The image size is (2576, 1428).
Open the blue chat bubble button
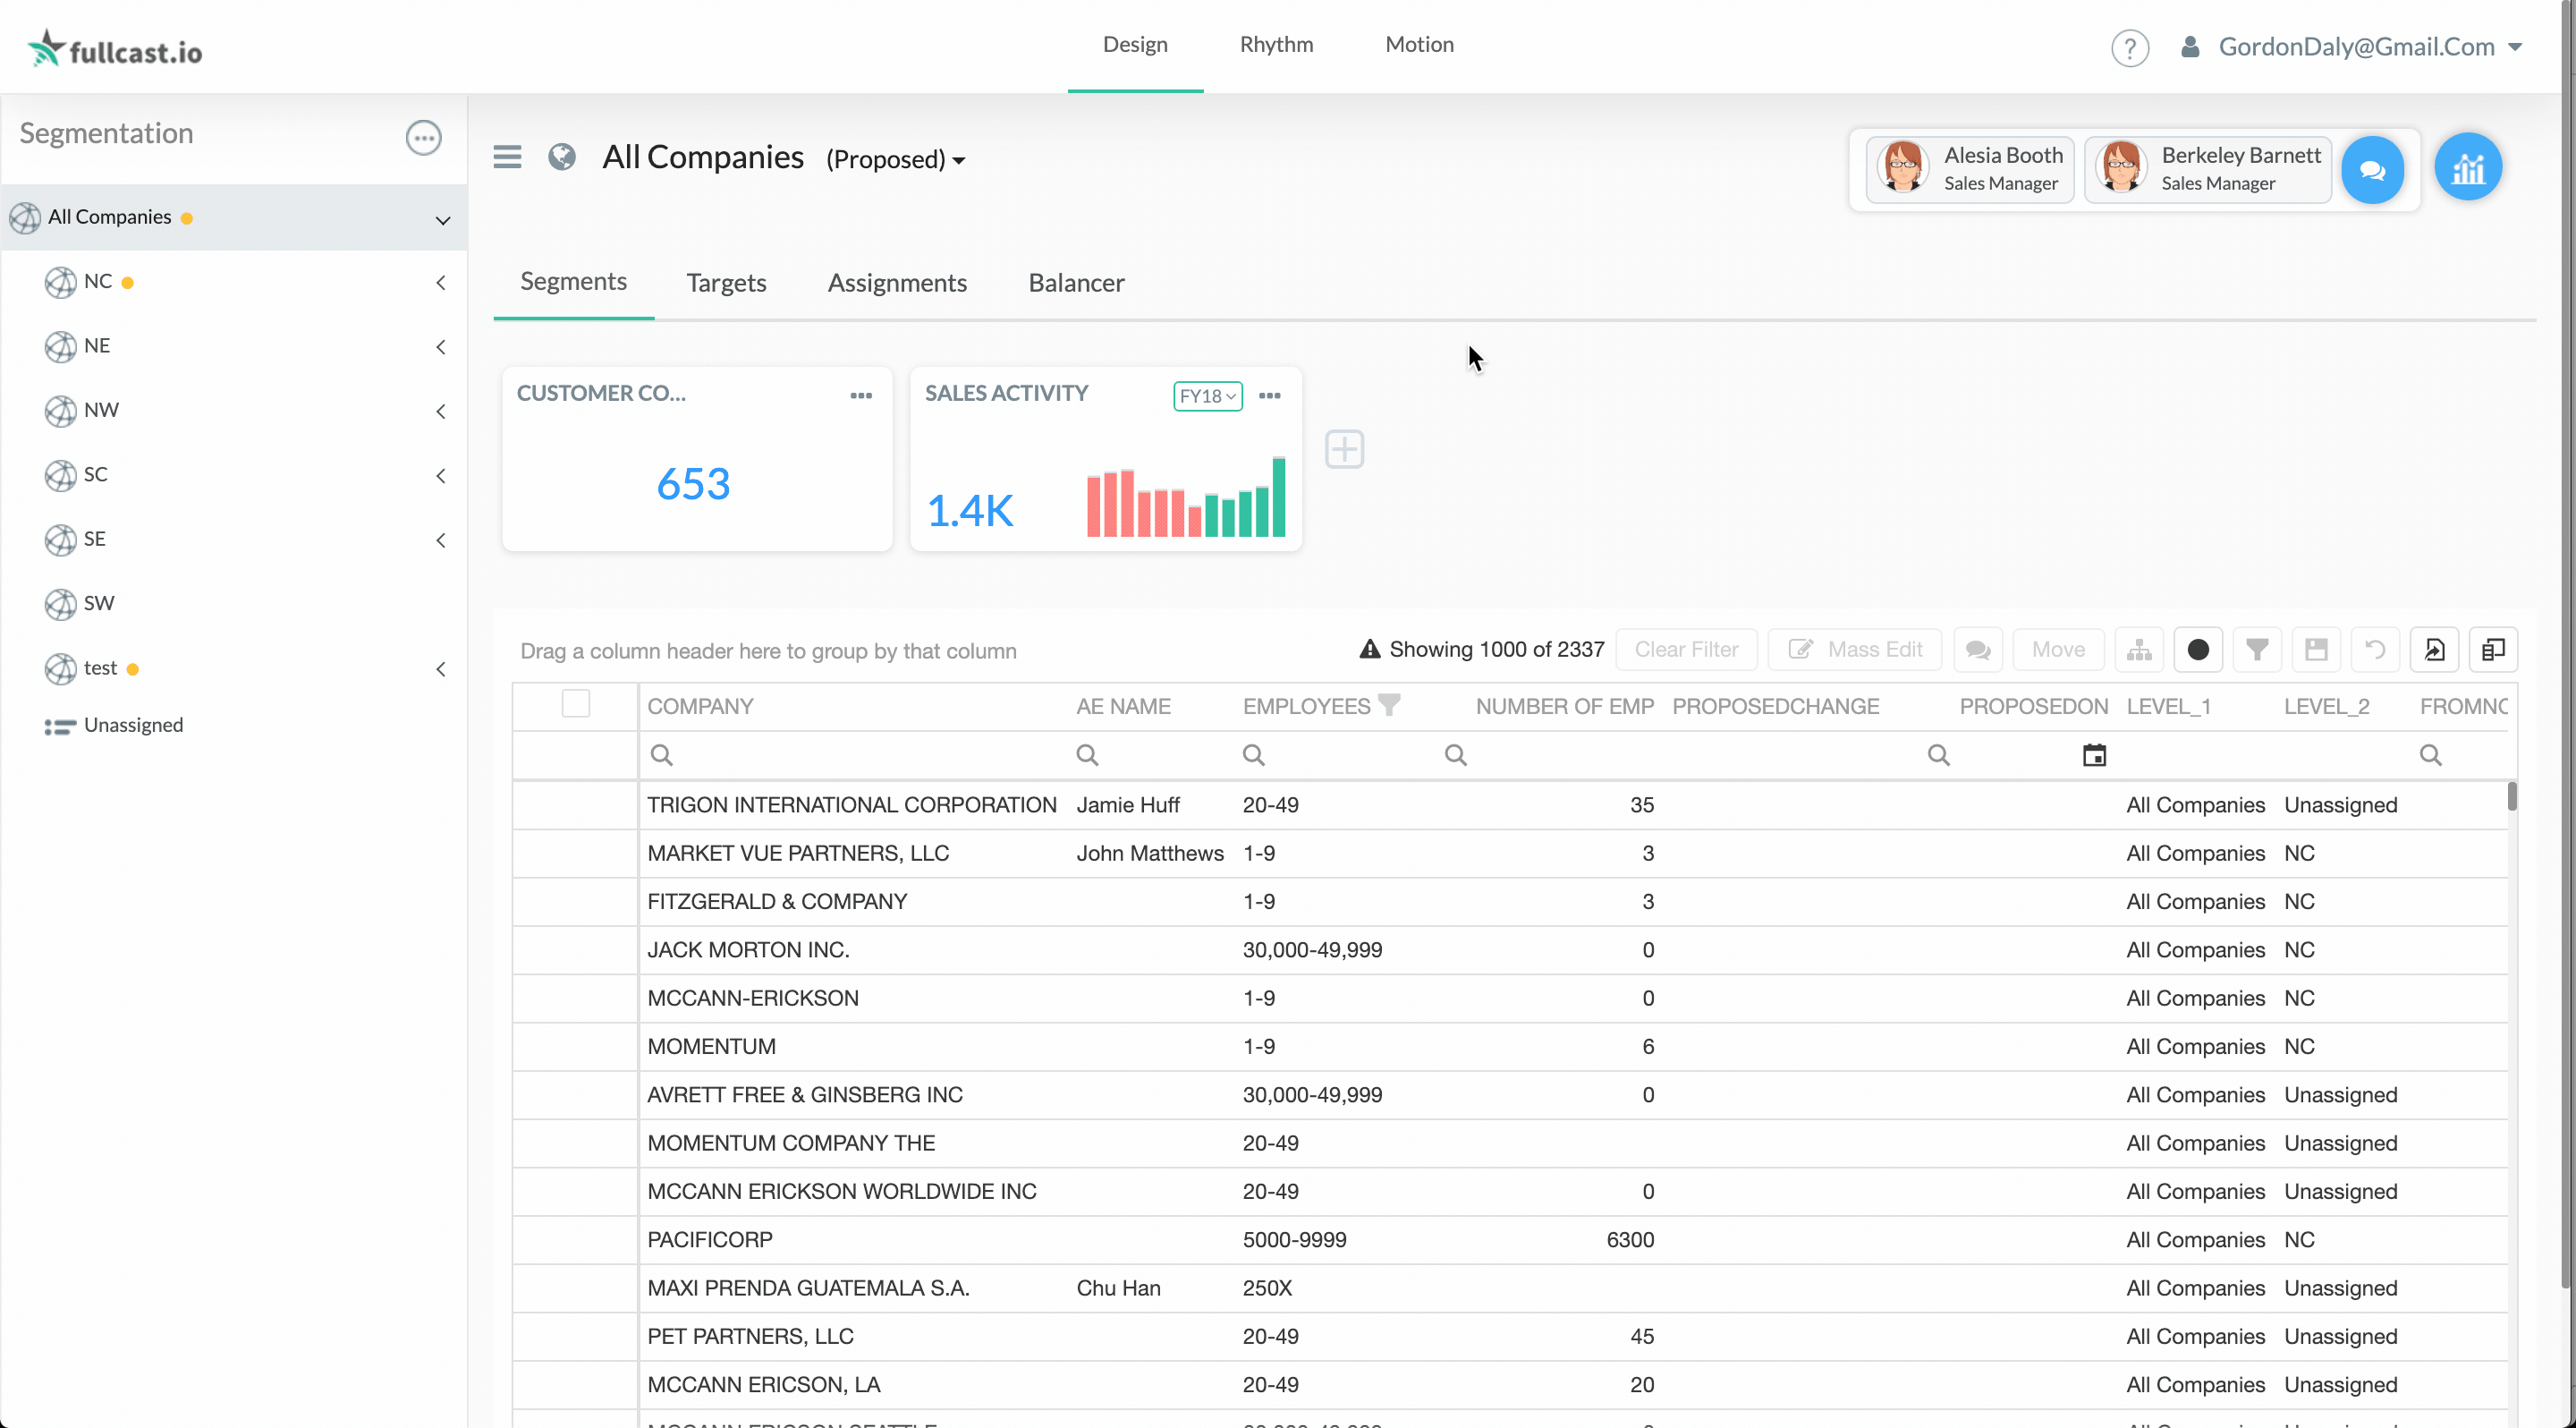pyautogui.click(x=2372, y=170)
